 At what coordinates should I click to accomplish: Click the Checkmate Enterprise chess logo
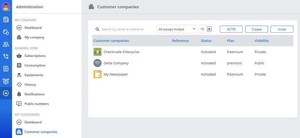(x=98, y=52)
